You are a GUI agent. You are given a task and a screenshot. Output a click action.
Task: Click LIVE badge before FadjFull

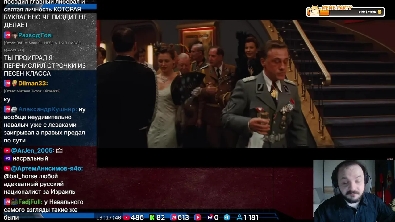pyautogui.click(x=7, y=202)
